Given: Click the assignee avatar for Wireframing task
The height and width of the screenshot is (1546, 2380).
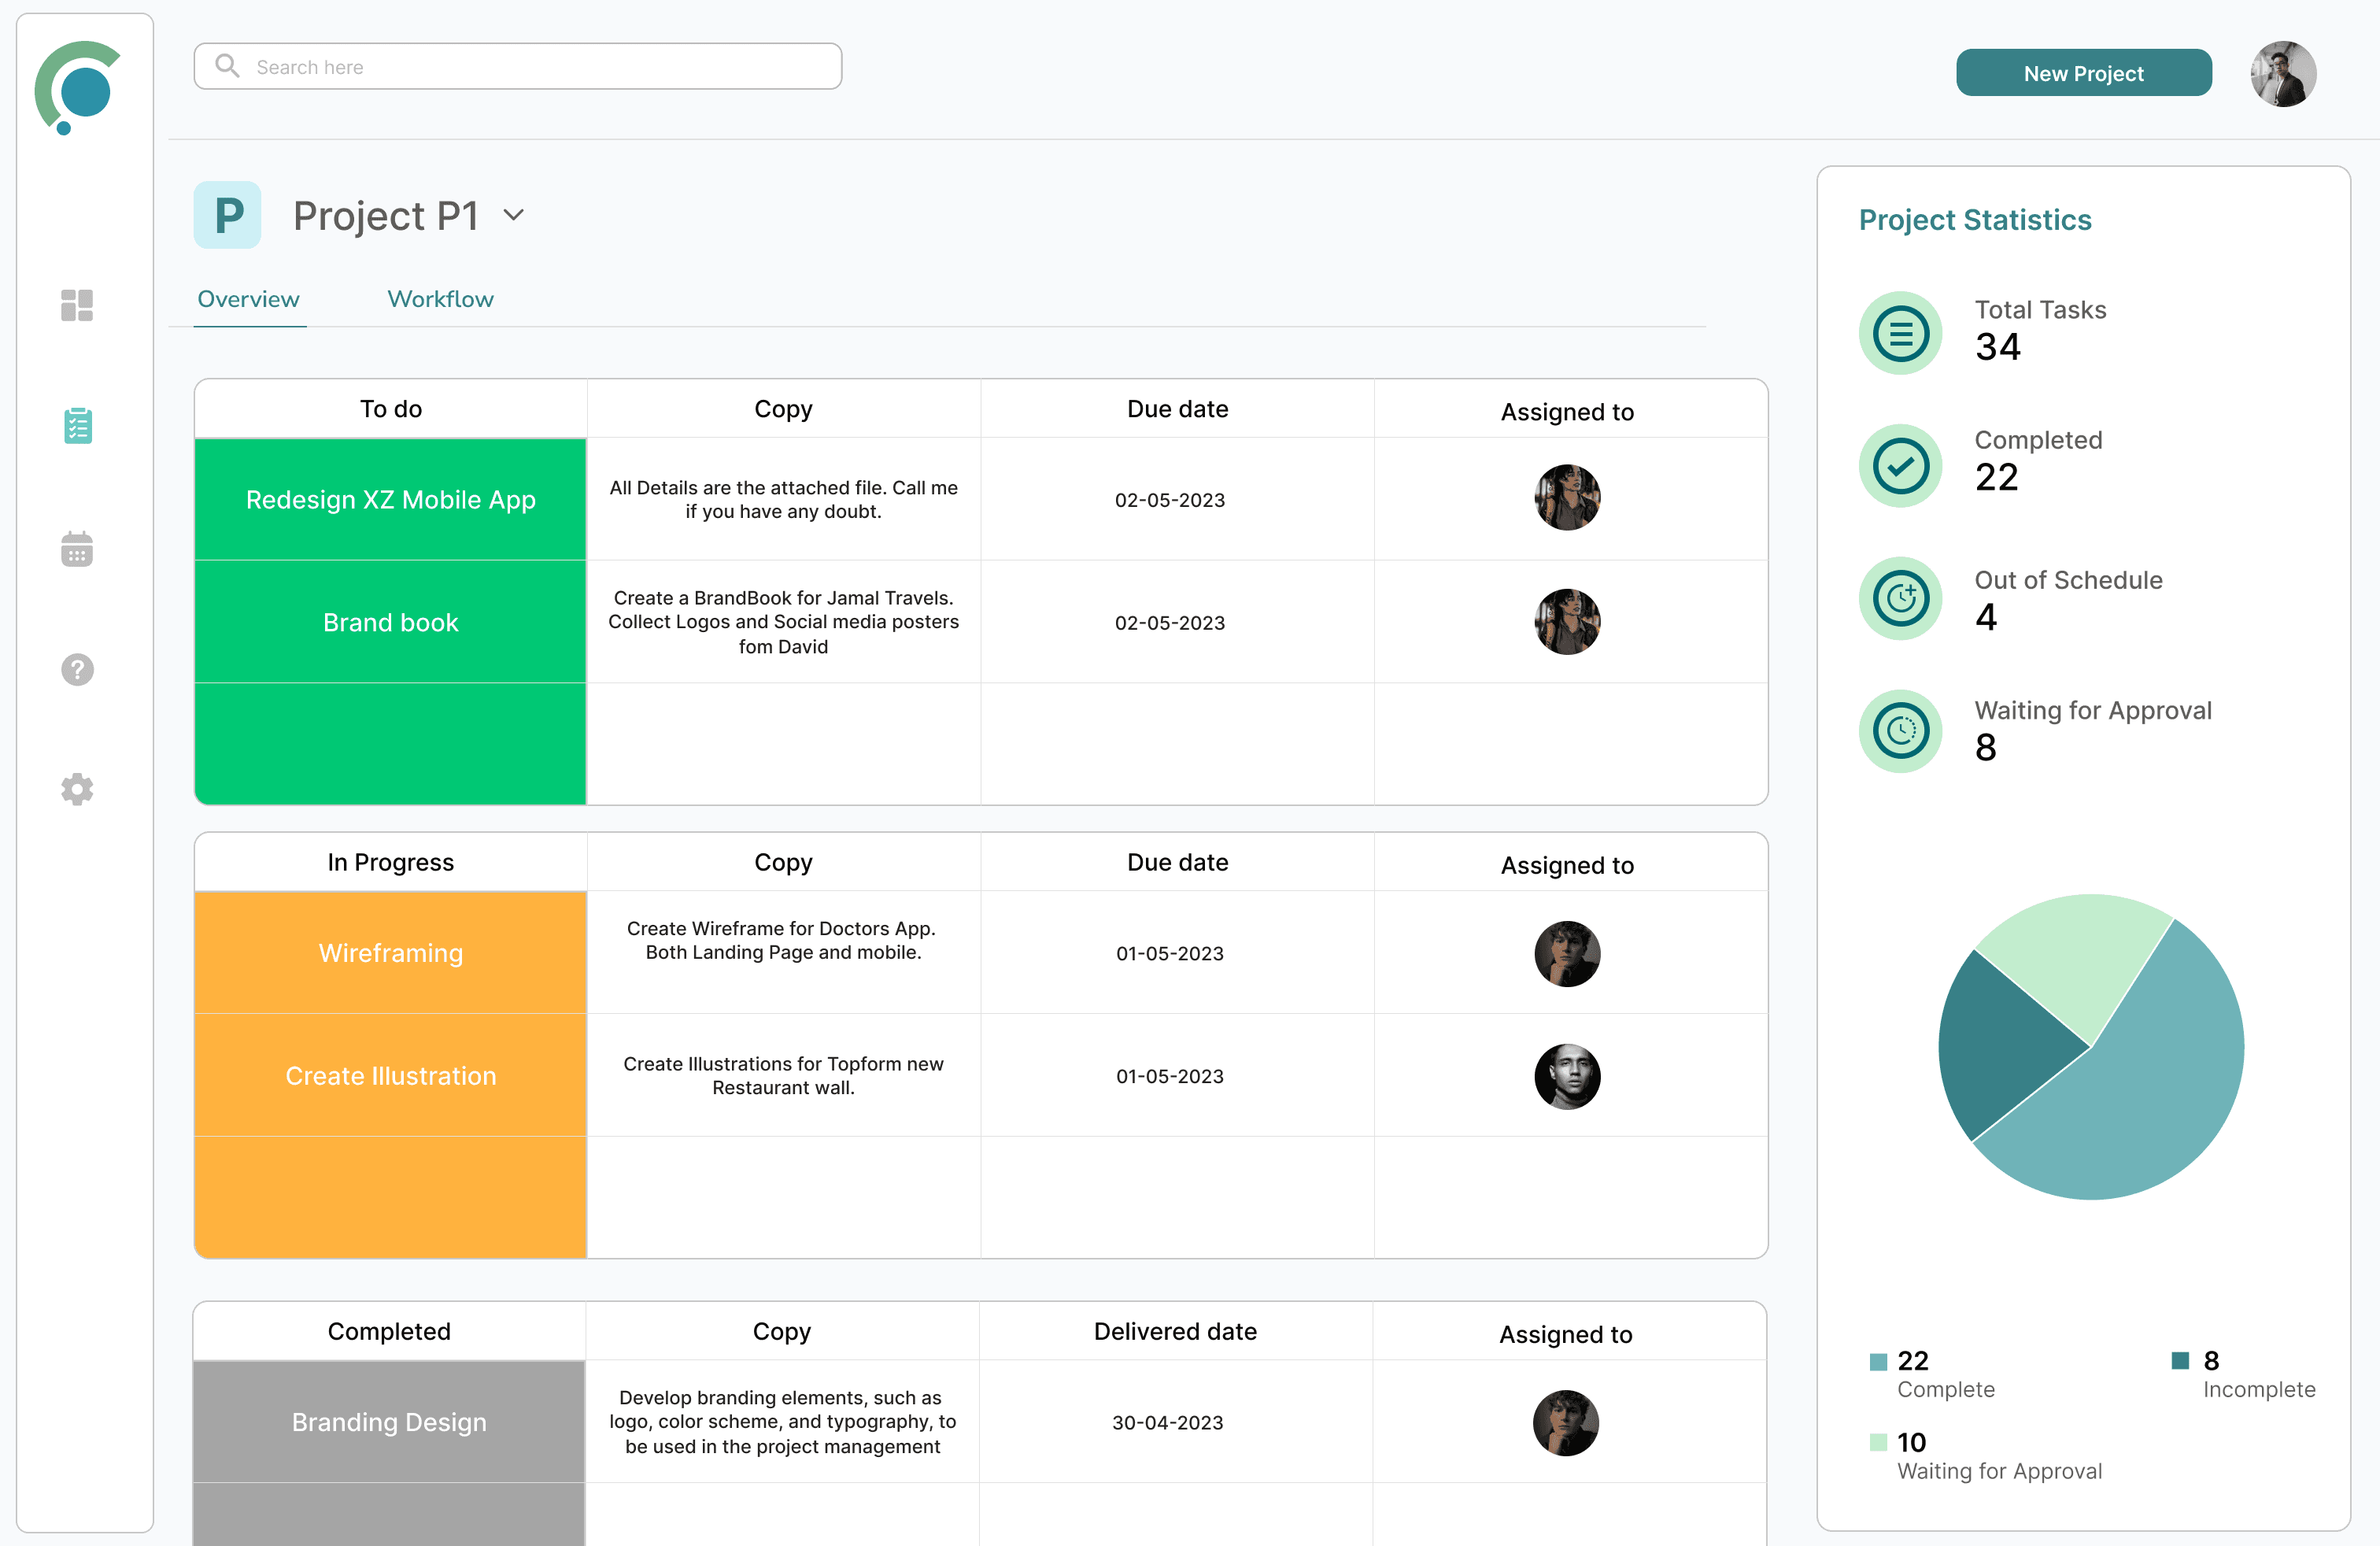Looking at the screenshot, I should pyautogui.click(x=1567, y=953).
